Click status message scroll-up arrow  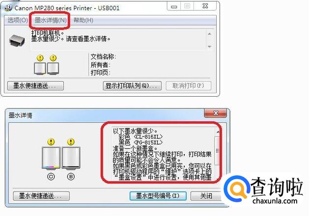[x=209, y=34]
